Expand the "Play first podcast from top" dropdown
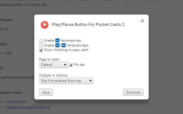This screenshot has width=183, height=114. (66, 81)
